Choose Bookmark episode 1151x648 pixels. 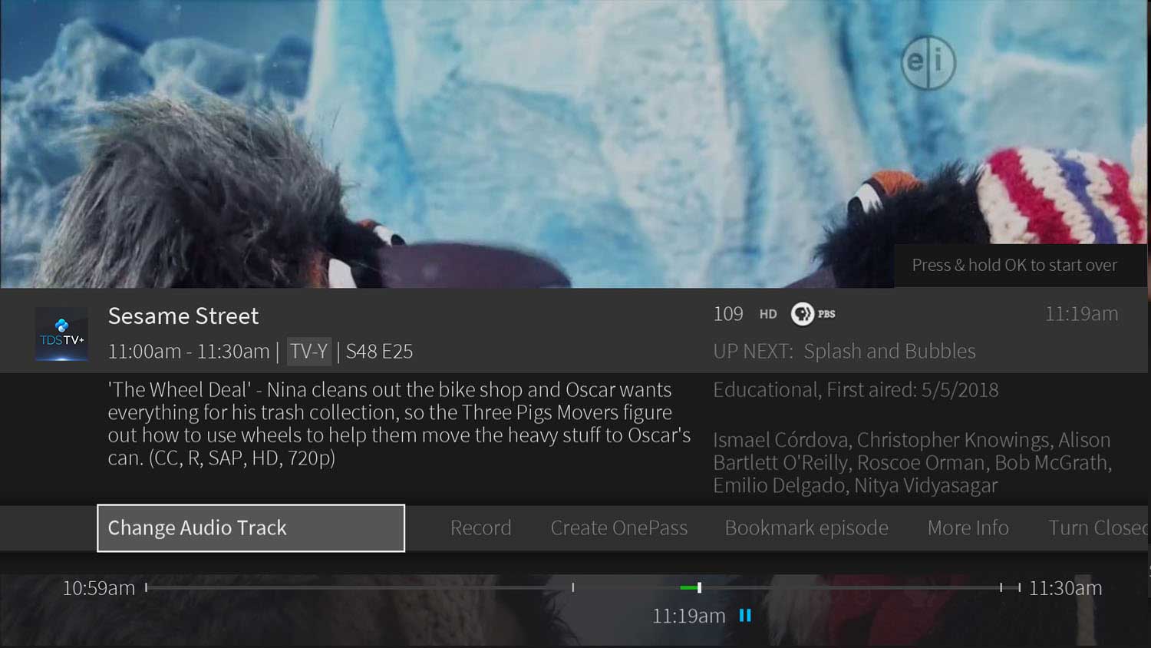click(x=806, y=527)
